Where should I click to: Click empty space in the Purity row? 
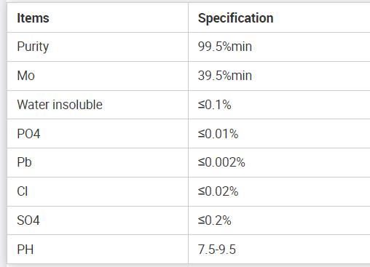click(311, 47)
